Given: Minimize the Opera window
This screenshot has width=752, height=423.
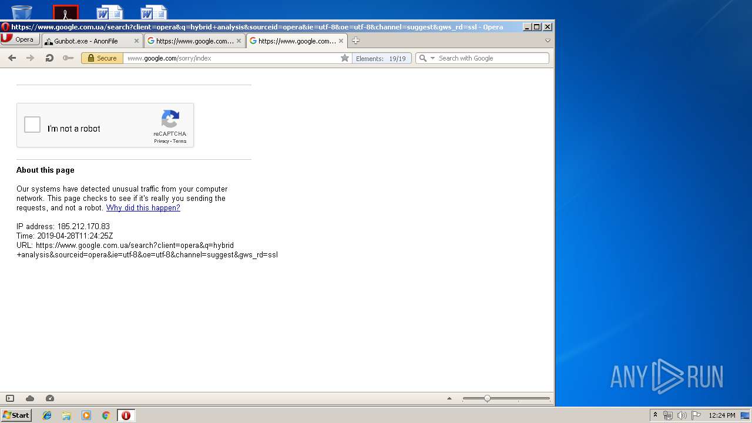Looking at the screenshot, I should tap(527, 27).
